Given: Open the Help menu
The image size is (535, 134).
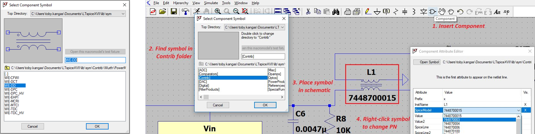Looking at the screenshot, I should 255,3.
